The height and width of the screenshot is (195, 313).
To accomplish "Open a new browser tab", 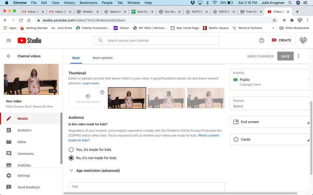I will coord(297,12).
